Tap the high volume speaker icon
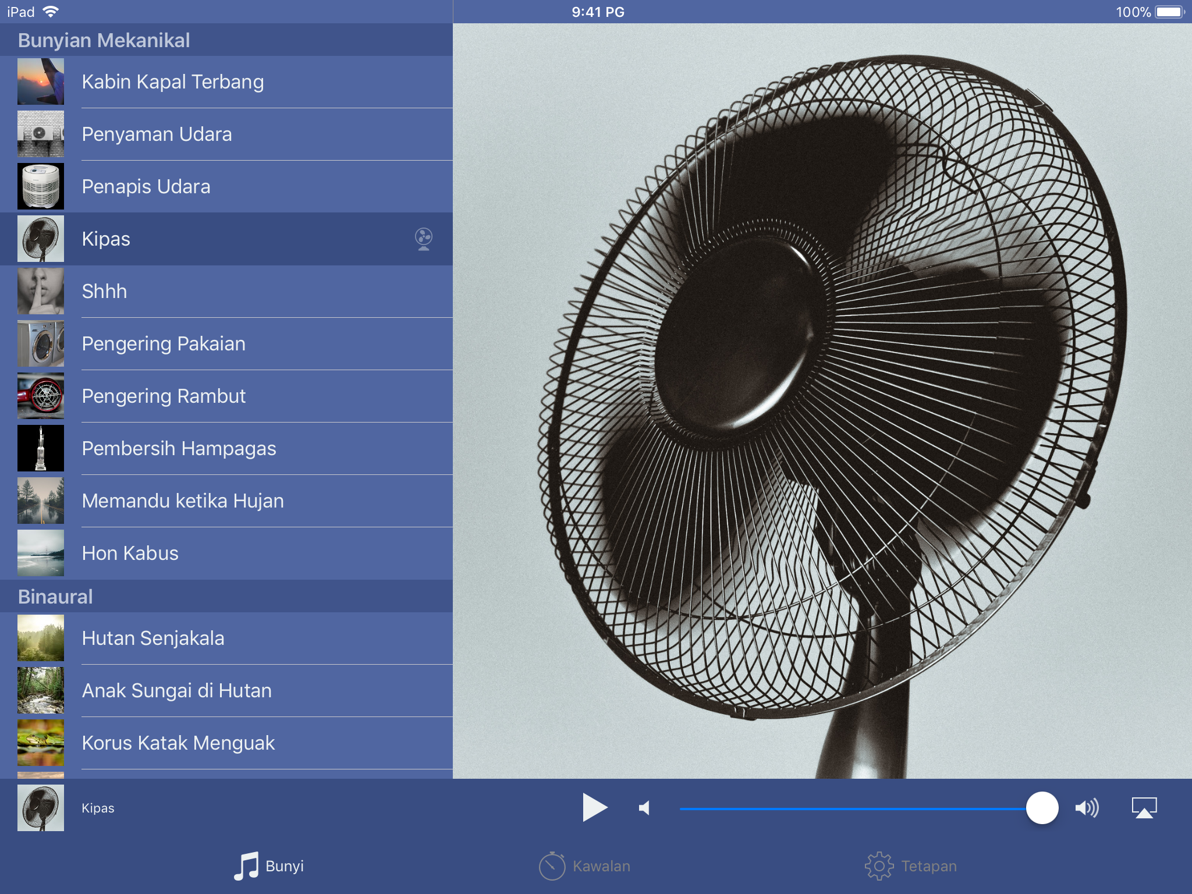Screen dimensions: 1192x894 1087,808
